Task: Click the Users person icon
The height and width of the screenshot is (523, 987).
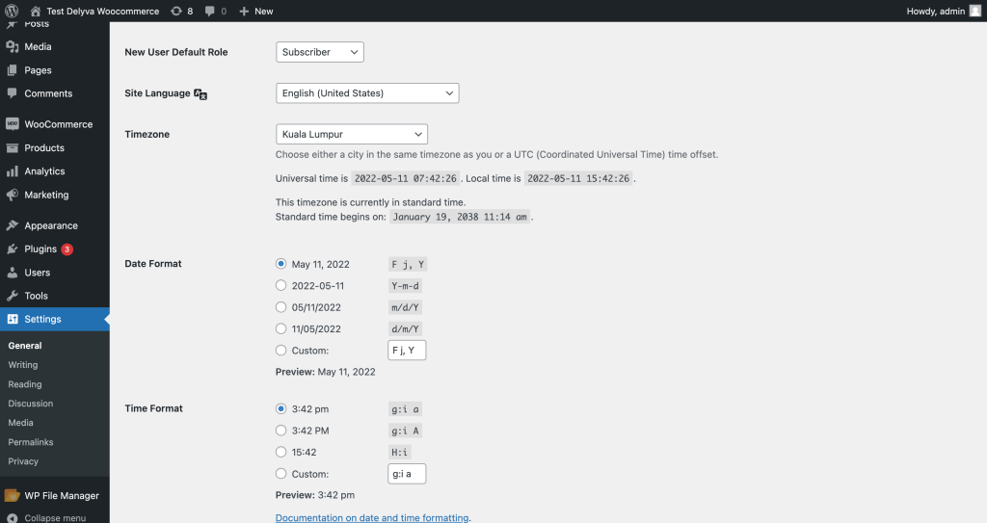Action: [x=12, y=273]
